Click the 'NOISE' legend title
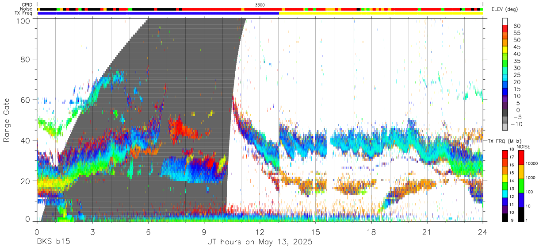The image size is (543, 251). [x=523, y=147]
